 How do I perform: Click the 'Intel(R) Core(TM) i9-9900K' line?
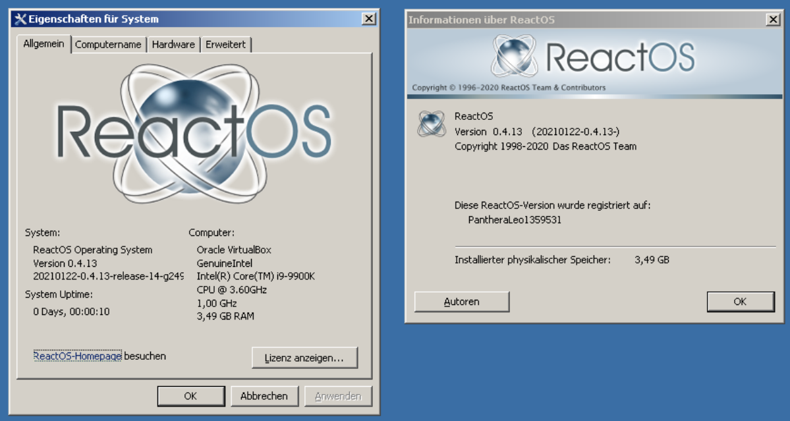(x=256, y=276)
